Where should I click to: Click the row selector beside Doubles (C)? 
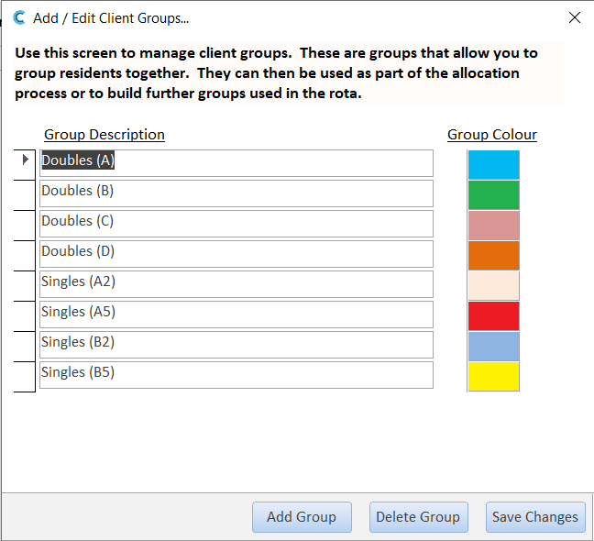(x=25, y=226)
